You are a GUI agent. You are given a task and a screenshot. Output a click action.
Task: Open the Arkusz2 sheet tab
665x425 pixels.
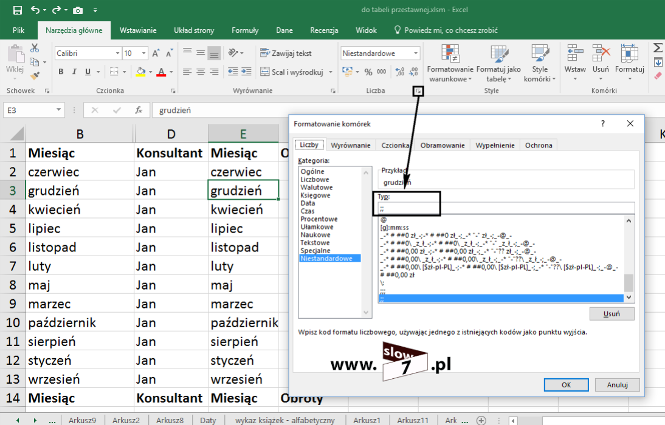(x=126, y=420)
